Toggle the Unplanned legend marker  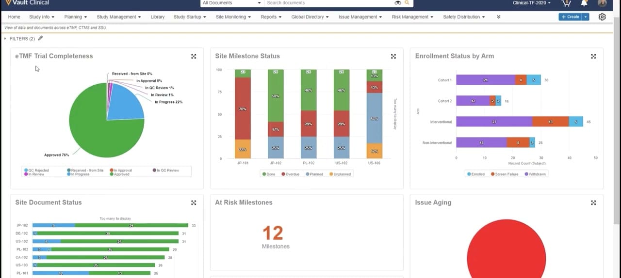point(331,174)
